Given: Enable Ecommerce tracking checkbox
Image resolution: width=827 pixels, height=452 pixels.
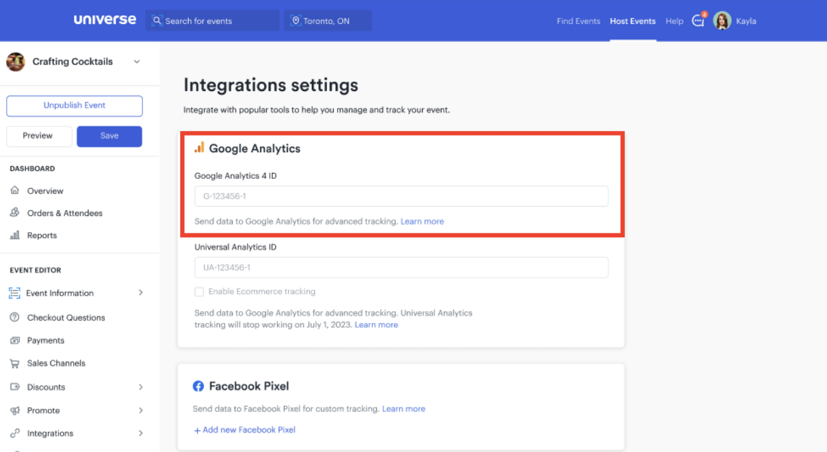Looking at the screenshot, I should [199, 292].
